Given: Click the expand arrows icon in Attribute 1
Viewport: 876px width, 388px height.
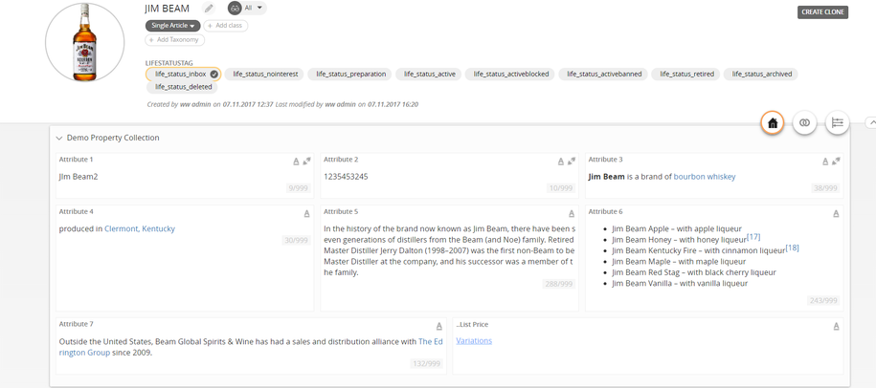Looking at the screenshot, I should pos(306,162).
